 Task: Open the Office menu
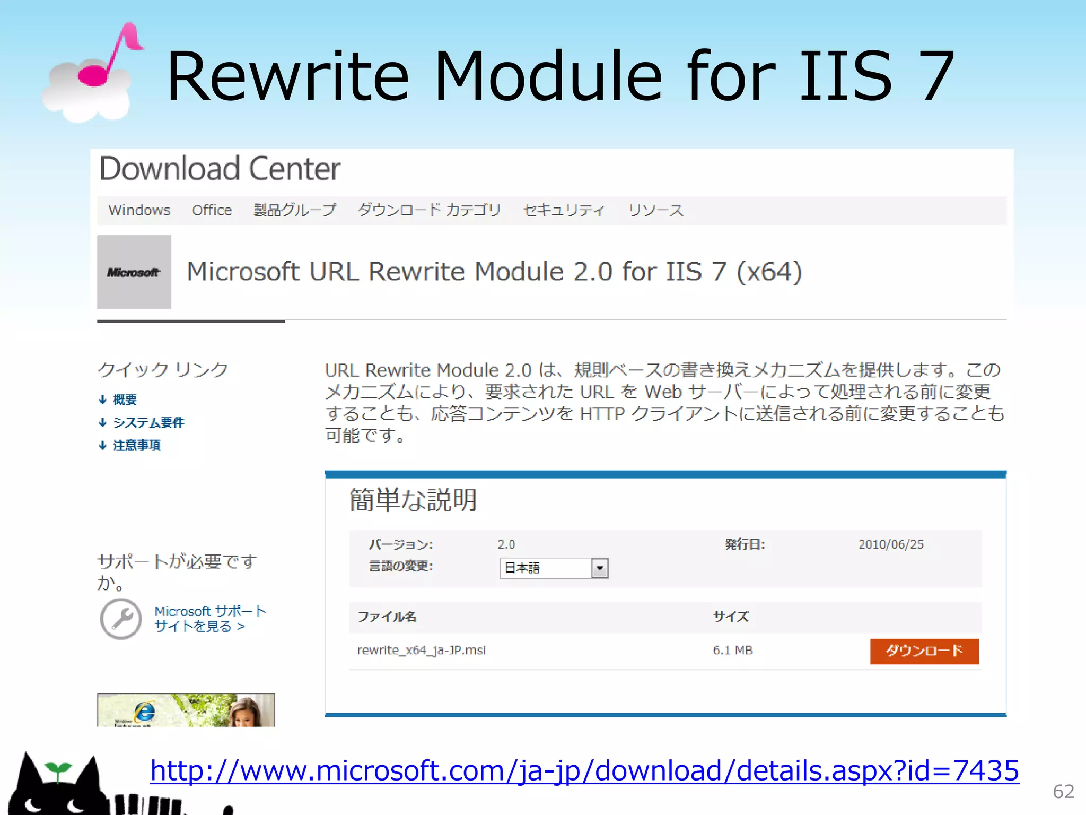pyautogui.click(x=212, y=210)
